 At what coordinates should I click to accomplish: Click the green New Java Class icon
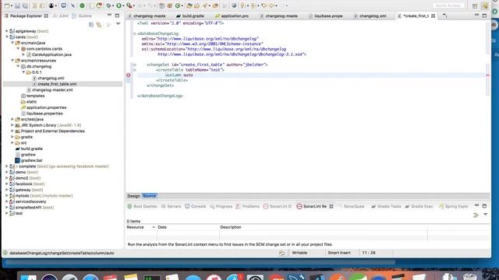tap(178, 5)
